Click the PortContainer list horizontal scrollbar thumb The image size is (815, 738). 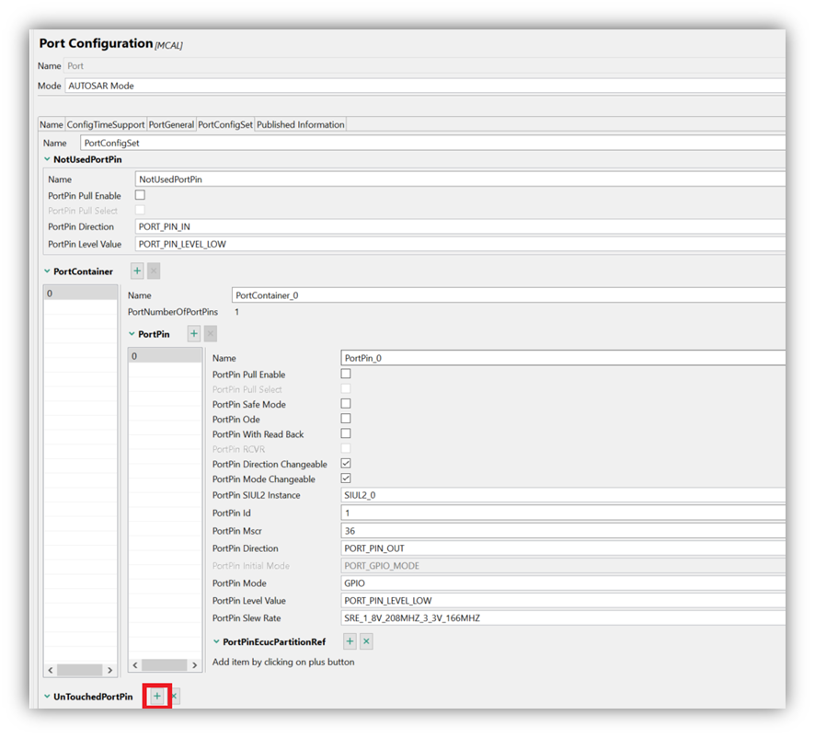click(x=79, y=670)
